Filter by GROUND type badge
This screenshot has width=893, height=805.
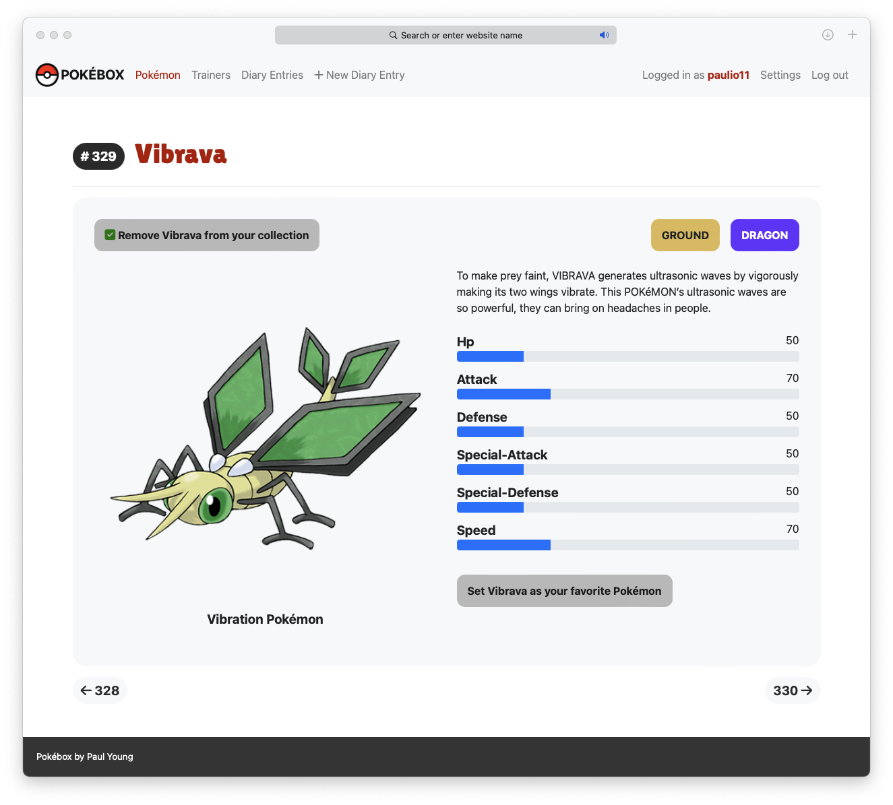click(685, 235)
